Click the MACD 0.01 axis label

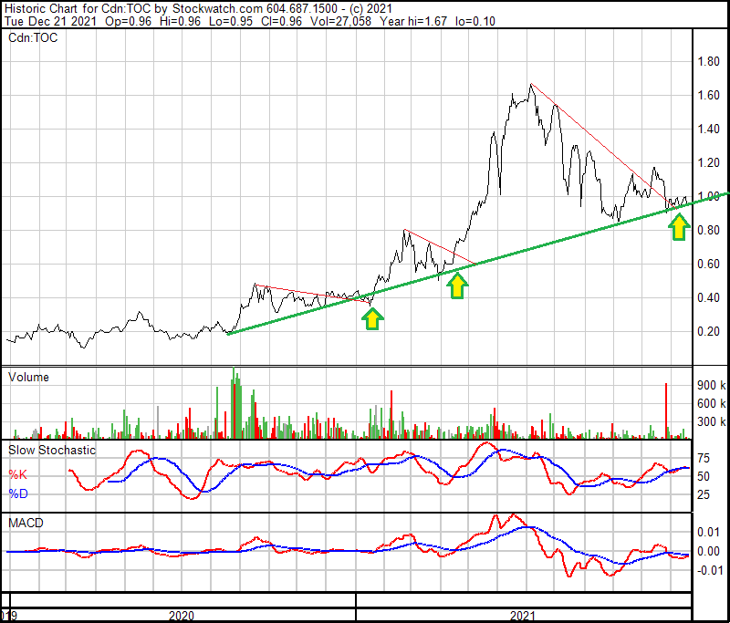(x=708, y=533)
